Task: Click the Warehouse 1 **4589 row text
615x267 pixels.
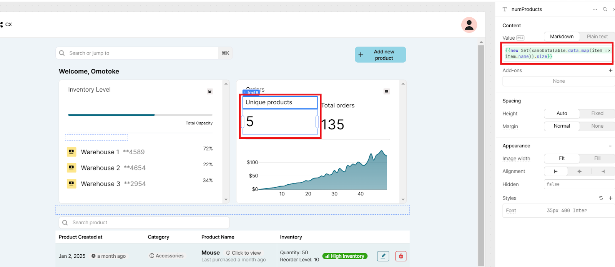Action: click(113, 152)
